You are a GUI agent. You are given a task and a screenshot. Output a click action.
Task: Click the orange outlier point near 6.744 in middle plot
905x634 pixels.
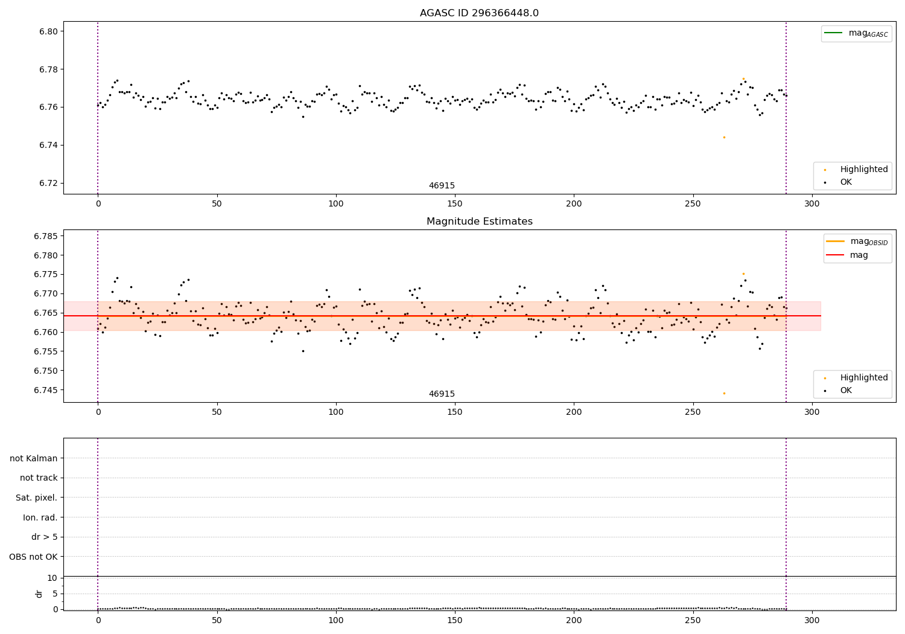(724, 393)
